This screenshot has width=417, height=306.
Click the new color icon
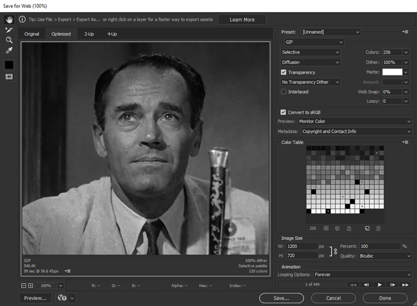tap(367, 228)
